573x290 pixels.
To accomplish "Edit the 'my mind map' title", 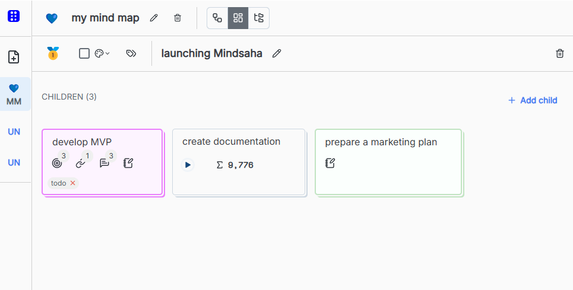I will pos(154,18).
